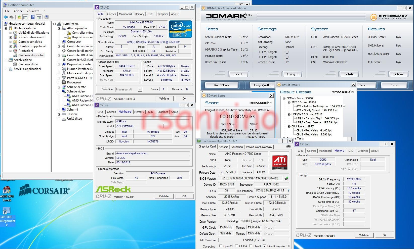Collapse the Archiviazione tree node
Image resolution: width=414 pixels, height=249 pixels.
6,60
